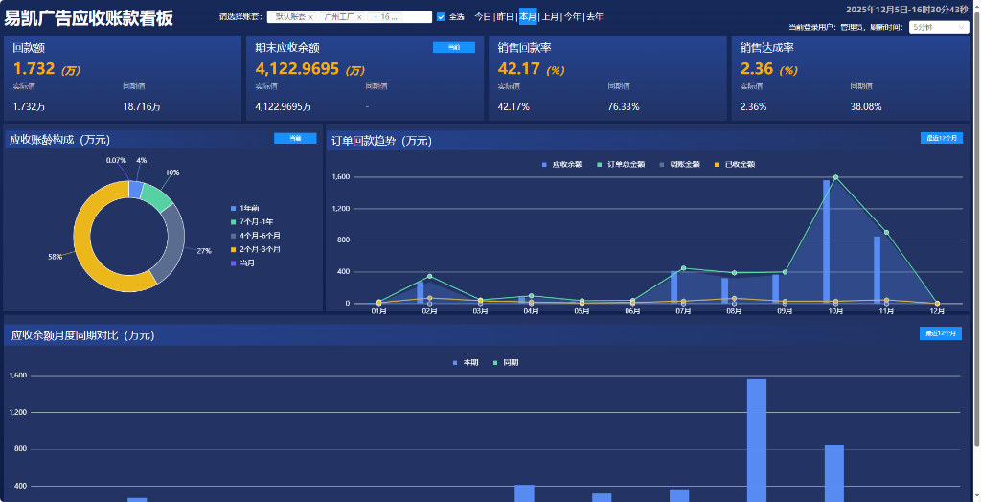Click the 02月 point on the green line

tap(430, 276)
